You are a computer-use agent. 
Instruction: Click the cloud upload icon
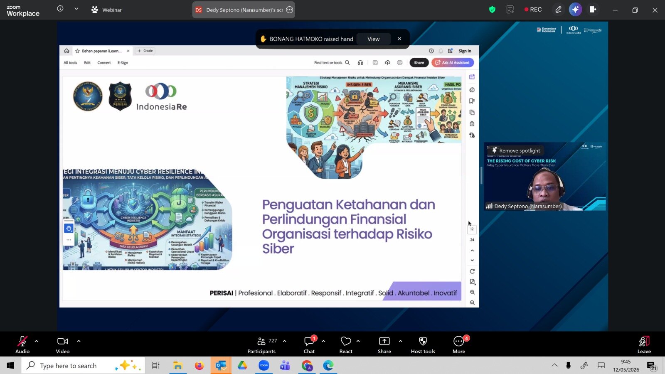coord(387,63)
